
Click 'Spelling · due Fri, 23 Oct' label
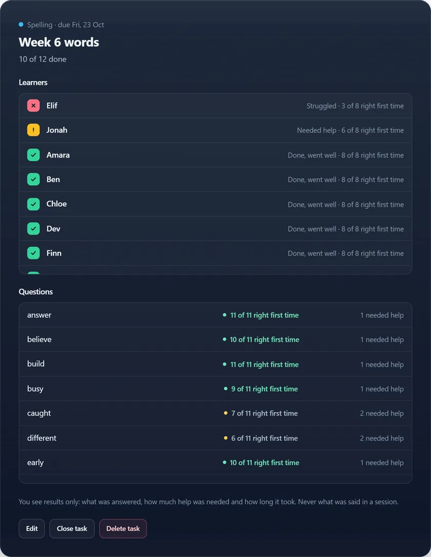click(66, 25)
